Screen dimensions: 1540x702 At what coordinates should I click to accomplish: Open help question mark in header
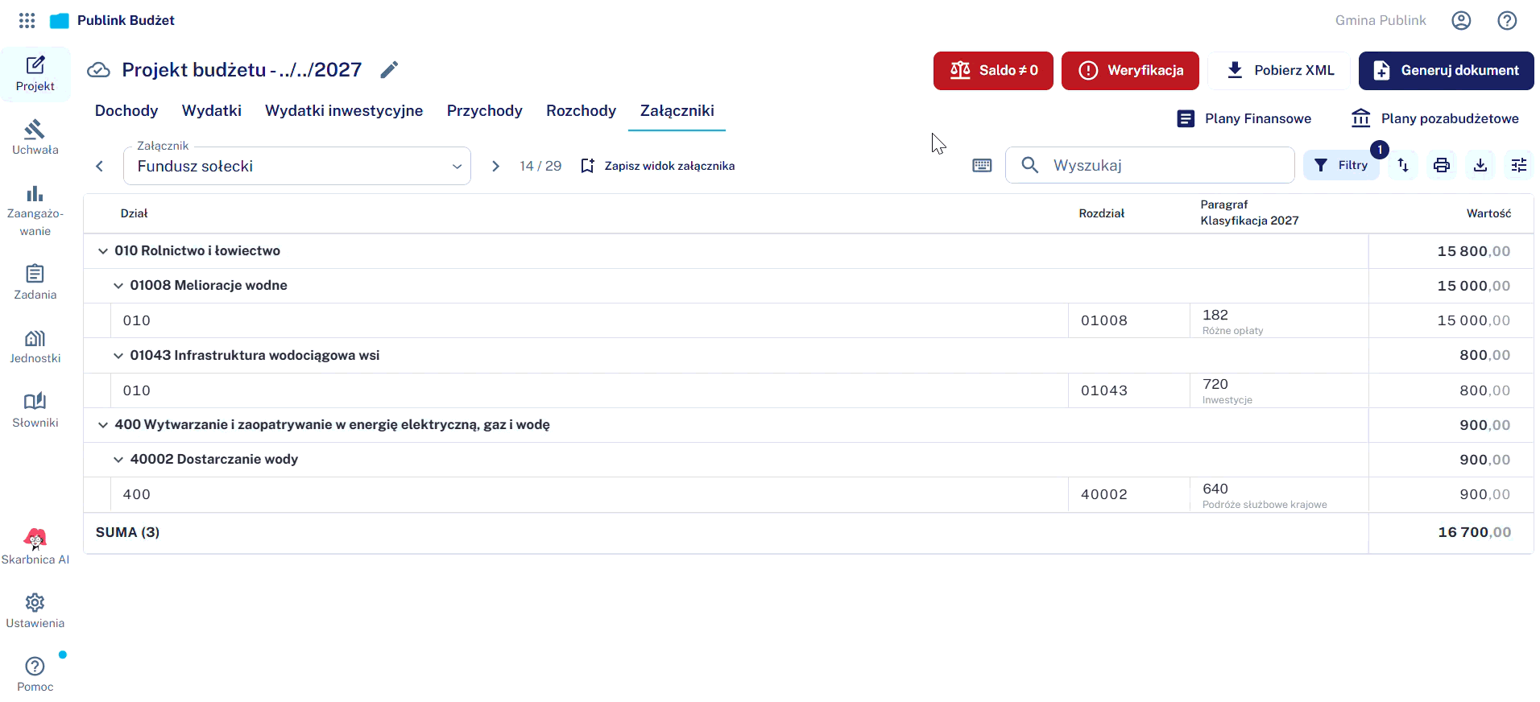1507,20
